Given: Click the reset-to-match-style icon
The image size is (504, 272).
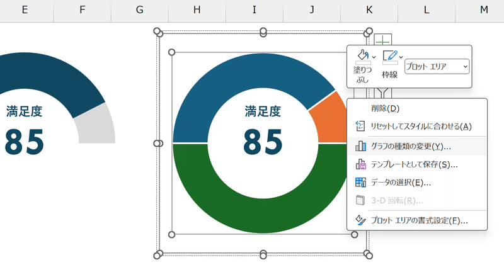Looking at the screenshot, I should tap(360, 126).
